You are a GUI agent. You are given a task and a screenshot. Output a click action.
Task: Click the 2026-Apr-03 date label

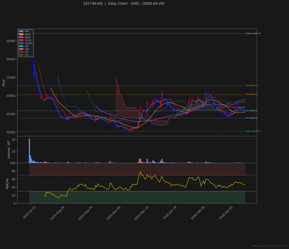tap(225, 213)
